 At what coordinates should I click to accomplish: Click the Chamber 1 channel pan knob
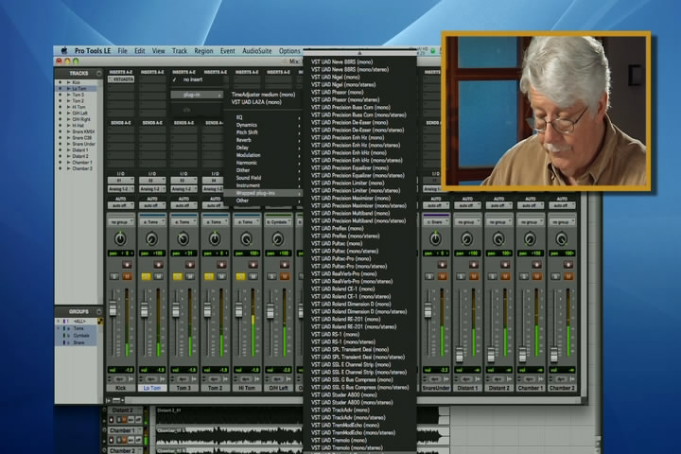tap(530, 238)
